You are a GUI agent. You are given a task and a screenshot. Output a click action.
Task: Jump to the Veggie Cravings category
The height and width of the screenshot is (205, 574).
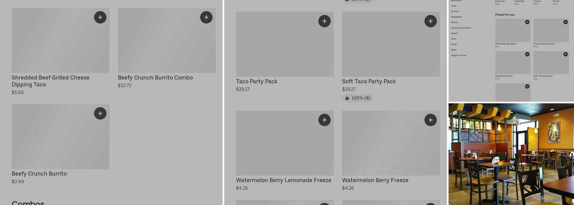tap(458, 55)
